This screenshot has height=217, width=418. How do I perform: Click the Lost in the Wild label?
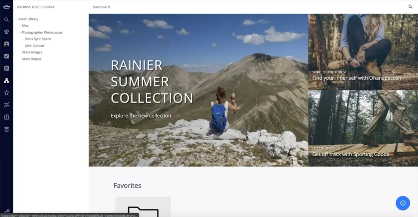326,148
